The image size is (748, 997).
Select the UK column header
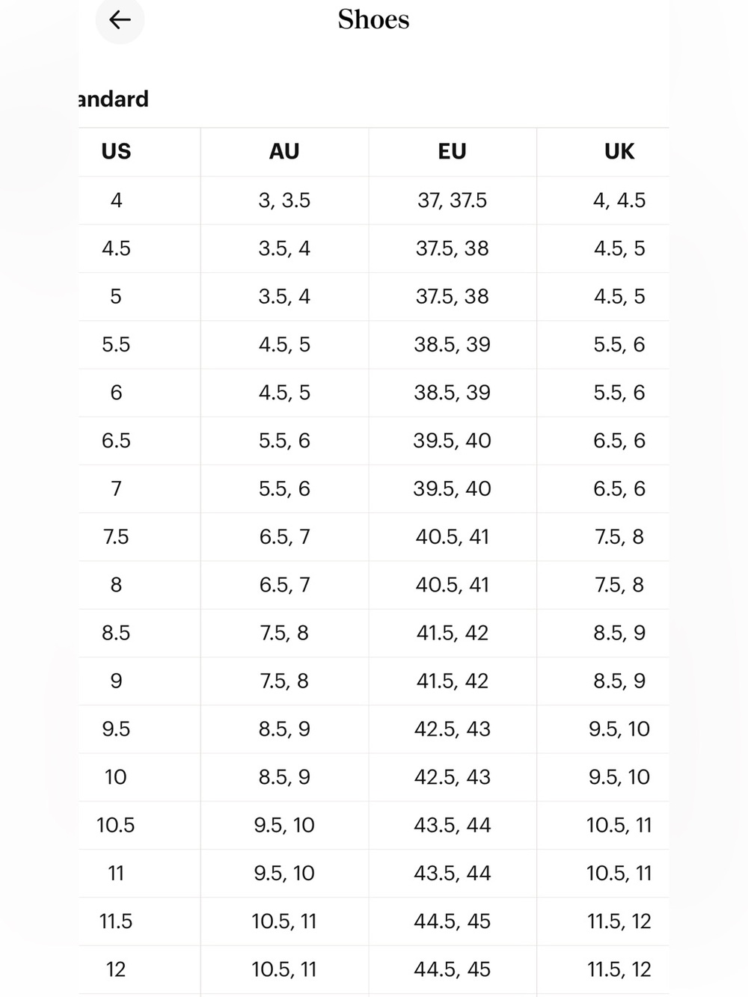pos(619,152)
